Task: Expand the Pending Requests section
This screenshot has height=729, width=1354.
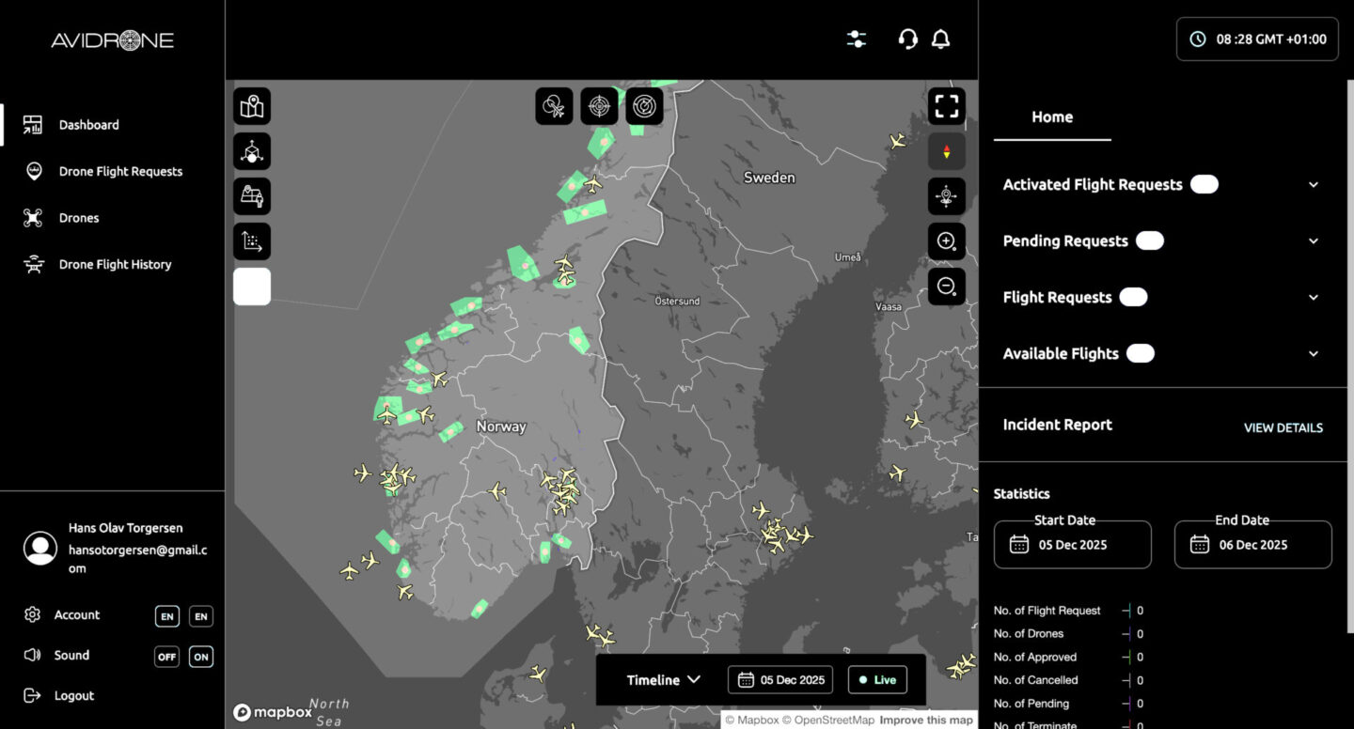Action: tap(1314, 241)
